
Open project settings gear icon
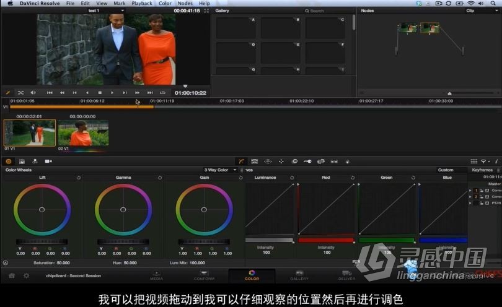click(26, 275)
